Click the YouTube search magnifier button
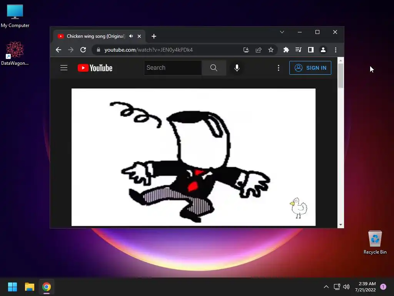 coord(214,68)
